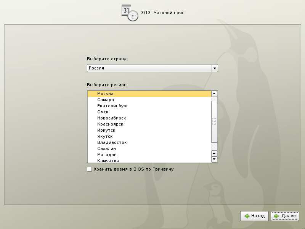Click the green arrow on Далее button
The image size is (305, 229).
click(276, 216)
